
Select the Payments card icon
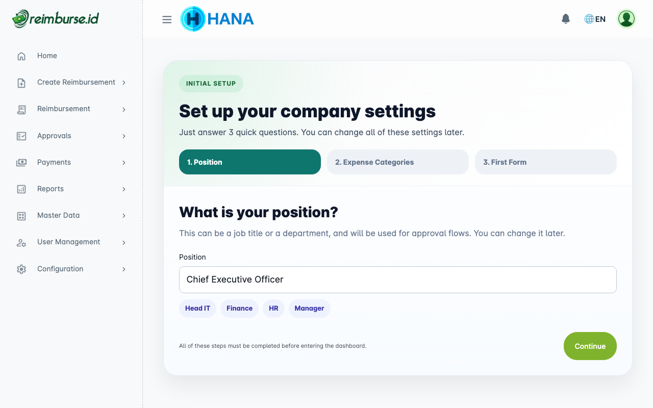pyautogui.click(x=21, y=162)
